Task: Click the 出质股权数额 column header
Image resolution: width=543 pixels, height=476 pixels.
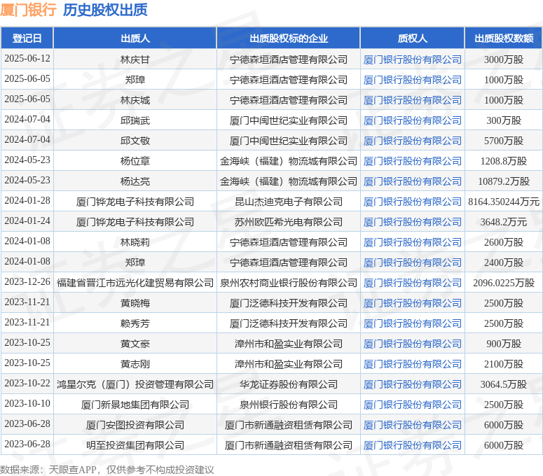Action: tap(504, 38)
